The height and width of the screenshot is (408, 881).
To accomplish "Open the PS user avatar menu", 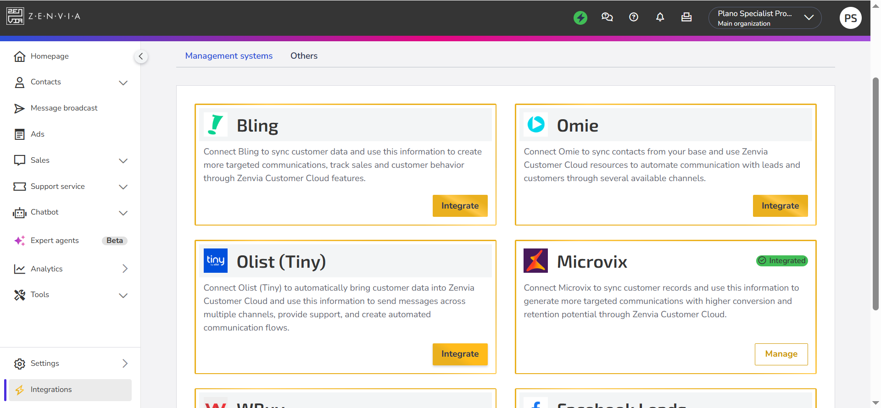I will coord(851,18).
